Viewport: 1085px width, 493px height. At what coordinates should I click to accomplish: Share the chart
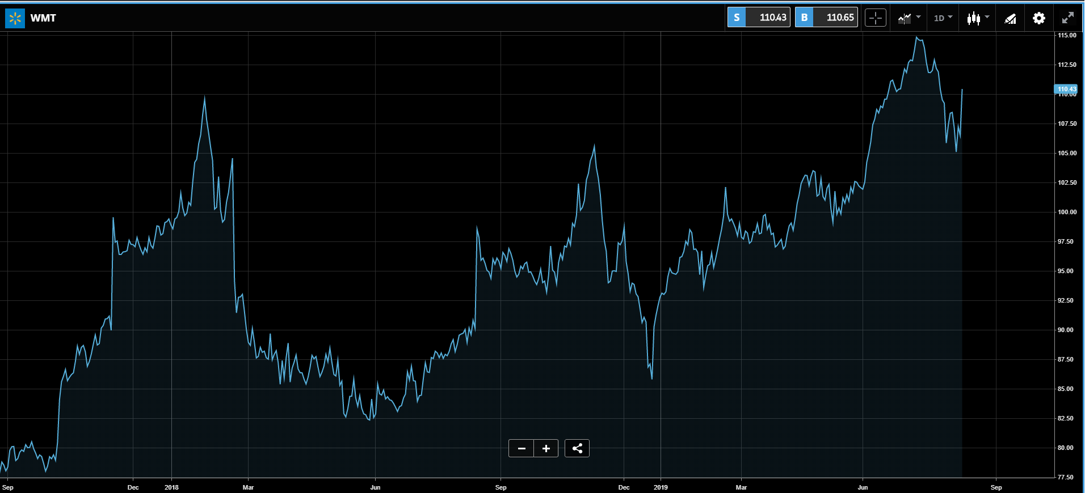(577, 448)
